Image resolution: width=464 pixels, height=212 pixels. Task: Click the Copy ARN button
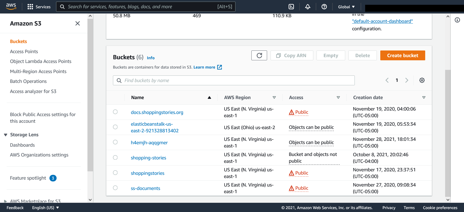(292, 55)
